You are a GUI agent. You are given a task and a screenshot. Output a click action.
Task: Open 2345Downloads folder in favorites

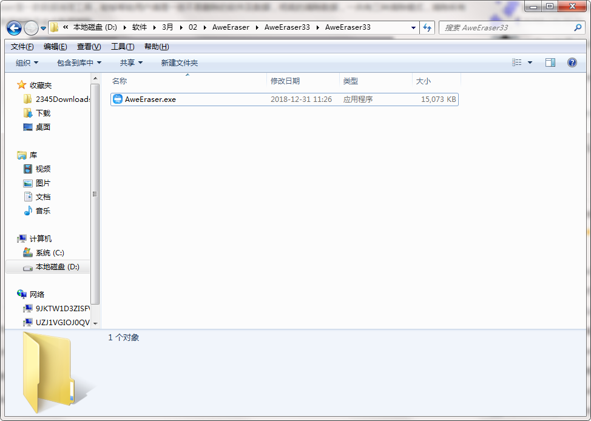62,99
